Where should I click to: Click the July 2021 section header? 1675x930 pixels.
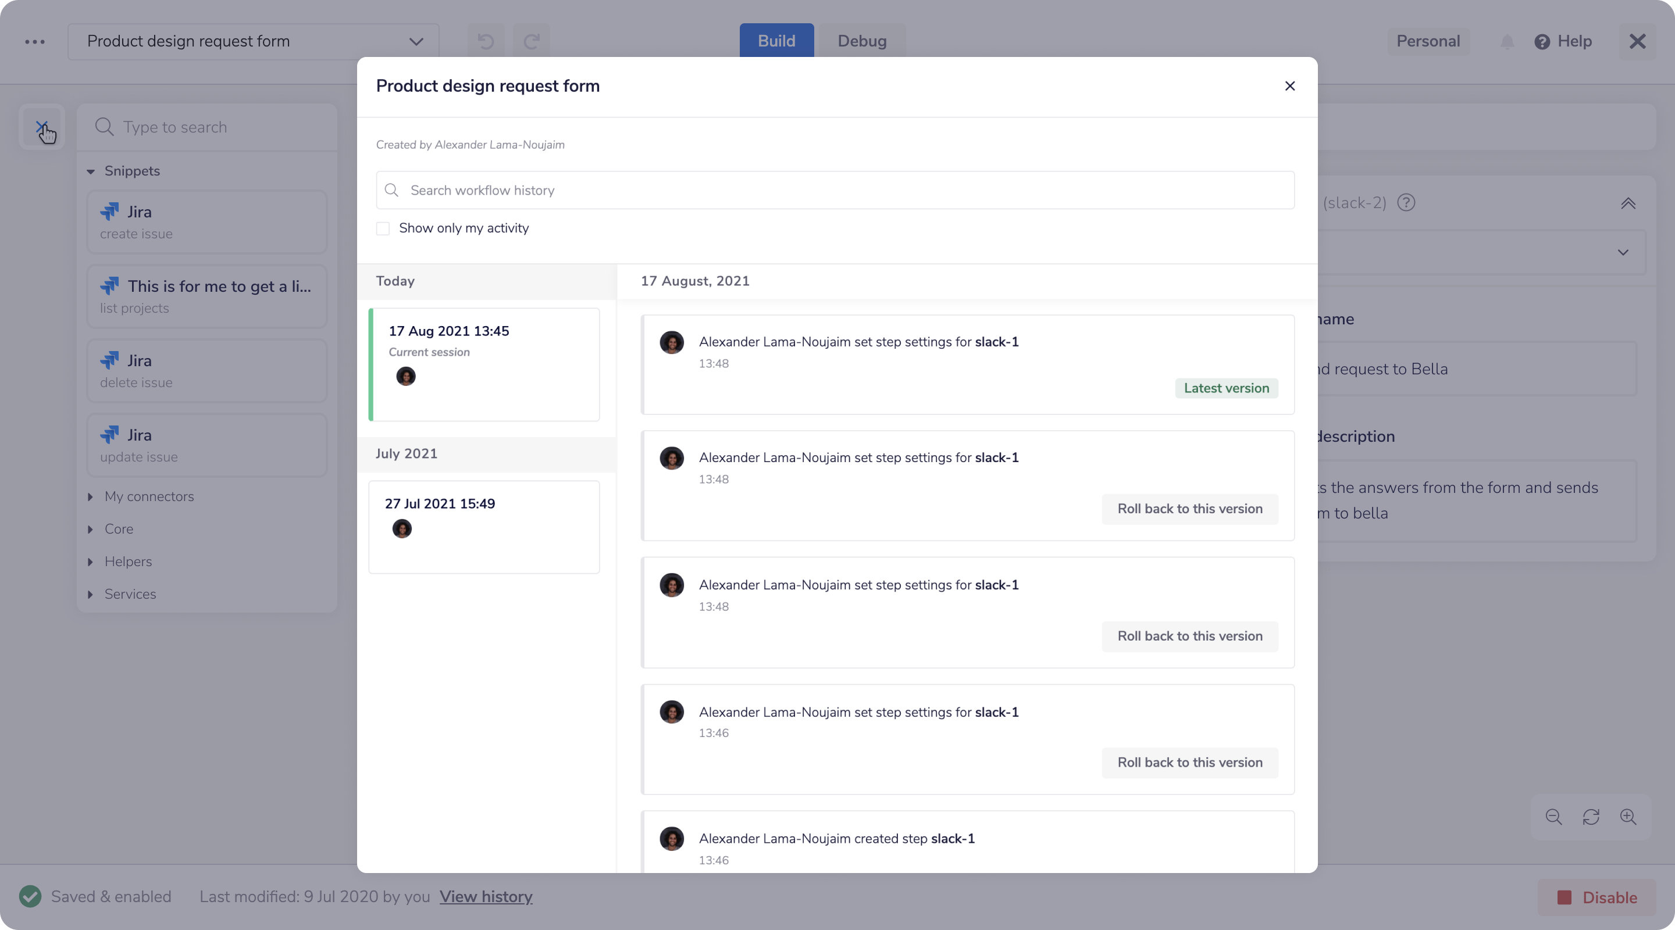486,455
